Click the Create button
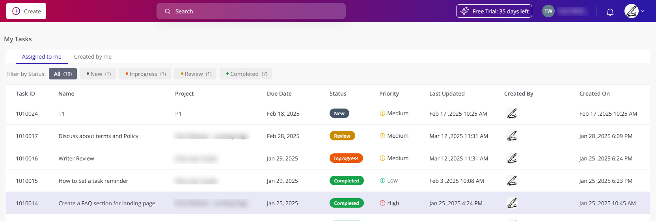Screen dimensions: 656x221 [x=26, y=11]
